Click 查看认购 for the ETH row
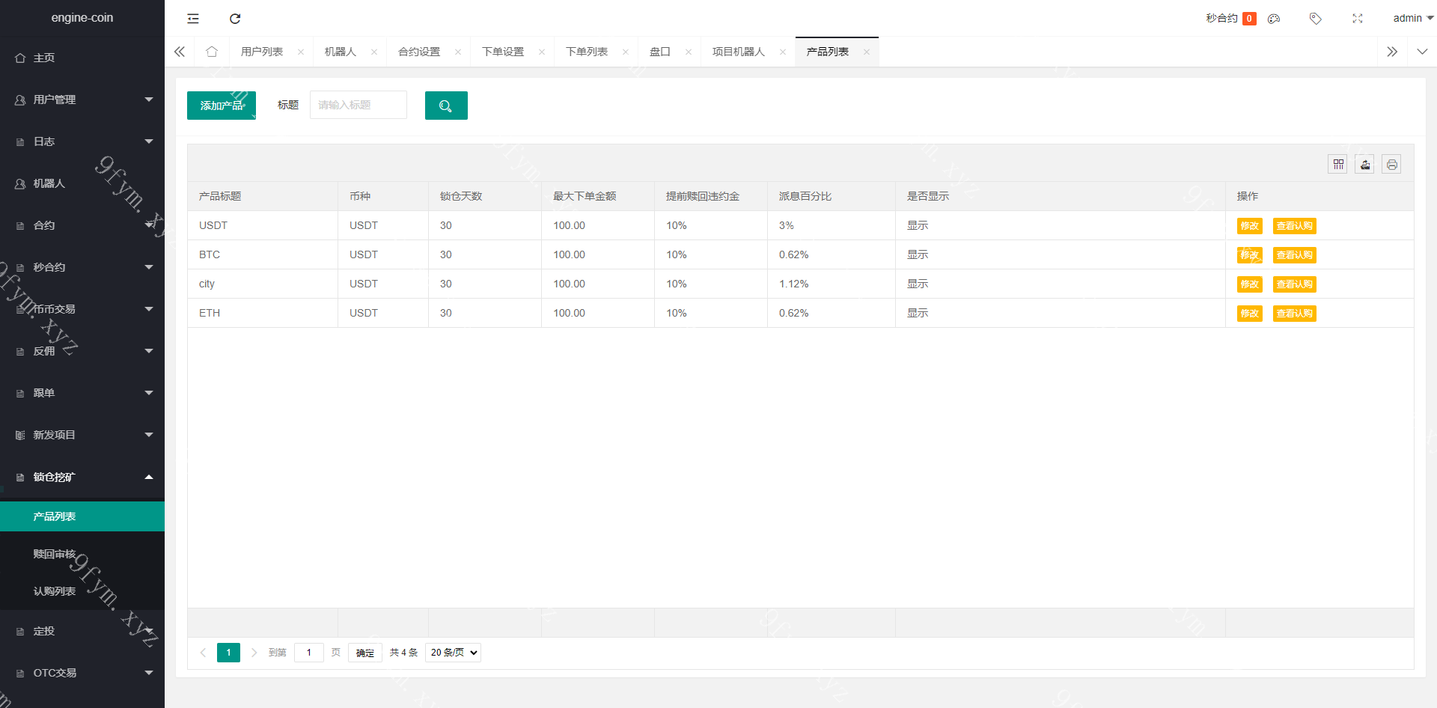This screenshot has width=1437, height=708. point(1295,314)
